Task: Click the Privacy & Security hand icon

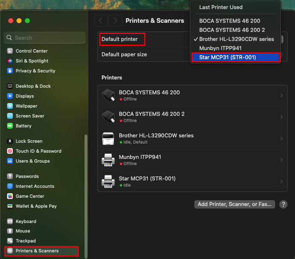Action: (x=10, y=71)
